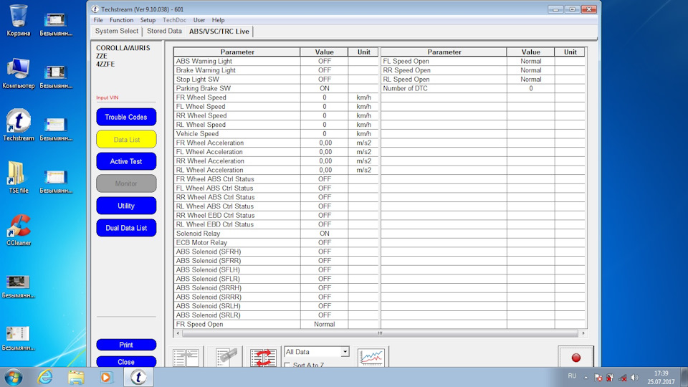Select the Techstream desktop shortcut

[19, 125]
